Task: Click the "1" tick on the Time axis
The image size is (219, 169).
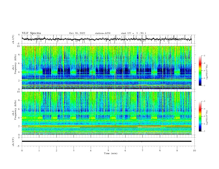Action: (x=39, y=150)
